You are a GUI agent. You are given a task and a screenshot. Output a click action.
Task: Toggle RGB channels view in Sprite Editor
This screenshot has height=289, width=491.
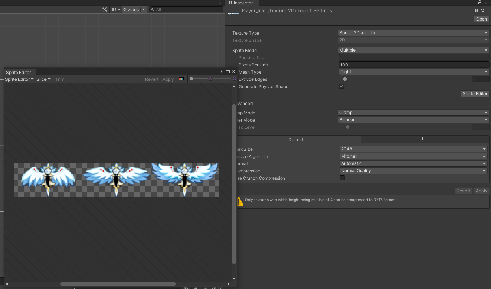coord(181,79)
